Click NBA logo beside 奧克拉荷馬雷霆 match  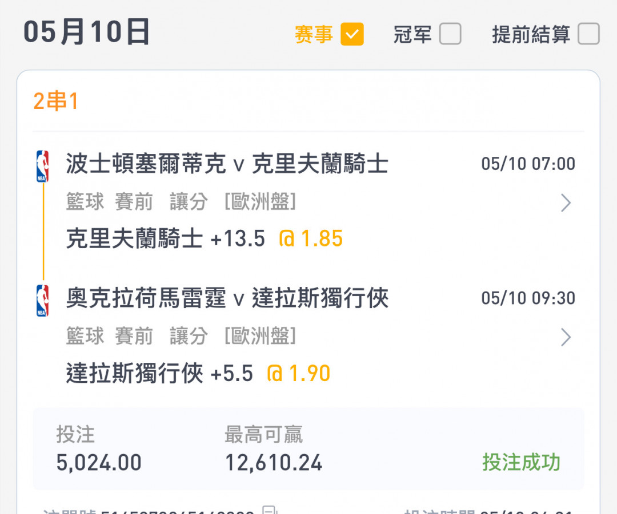click(42, 301)
